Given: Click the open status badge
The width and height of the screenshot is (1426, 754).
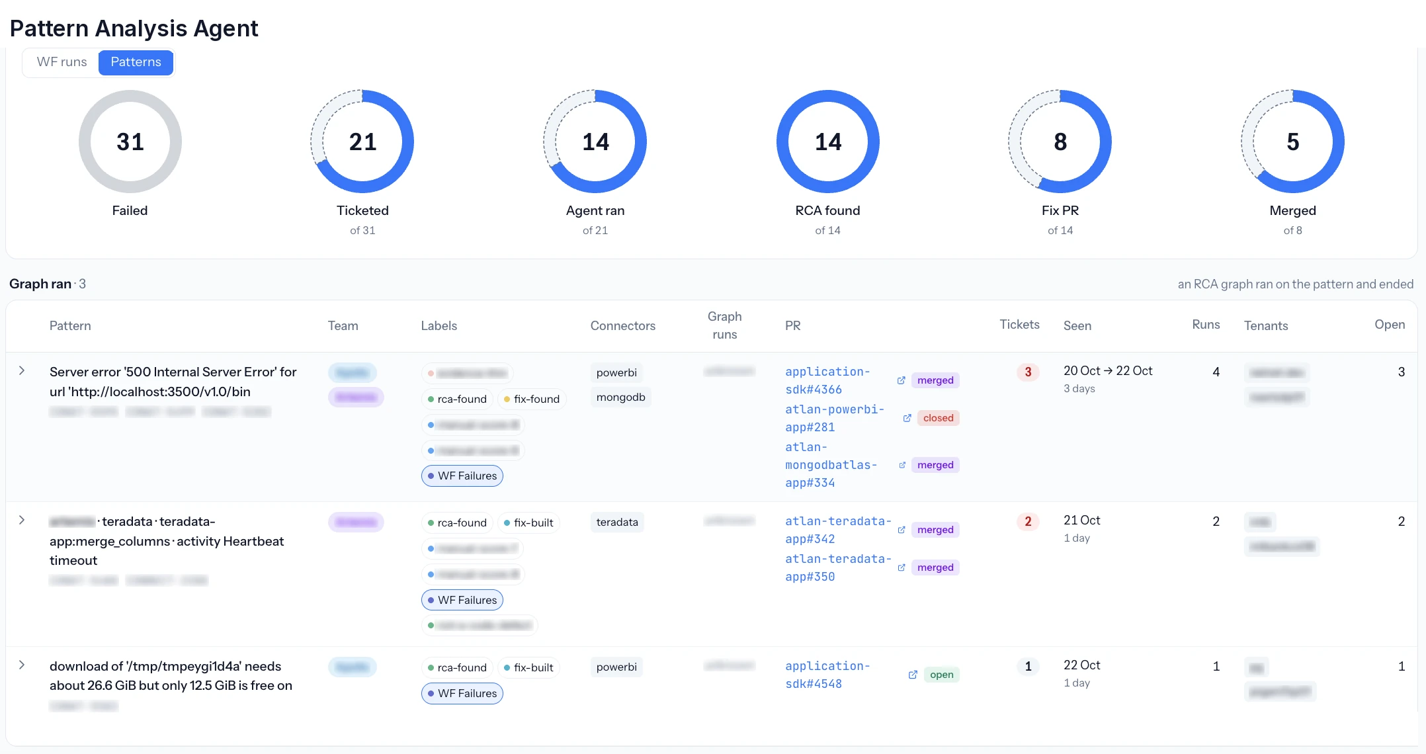Looking at the screenshot, I should click(x=941, y=675).
